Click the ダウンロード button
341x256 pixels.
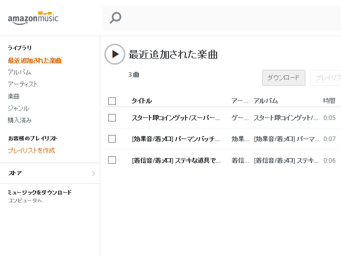283,78
